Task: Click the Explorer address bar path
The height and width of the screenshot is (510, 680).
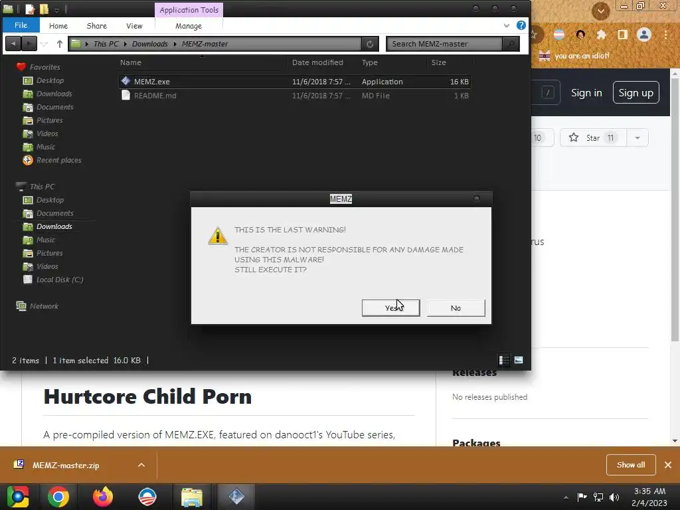Action: tap(214, 43)
